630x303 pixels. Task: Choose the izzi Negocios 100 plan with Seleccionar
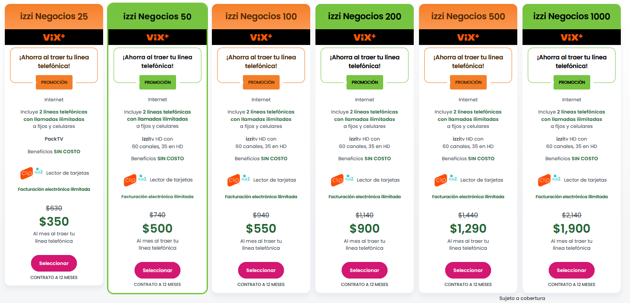261,270
